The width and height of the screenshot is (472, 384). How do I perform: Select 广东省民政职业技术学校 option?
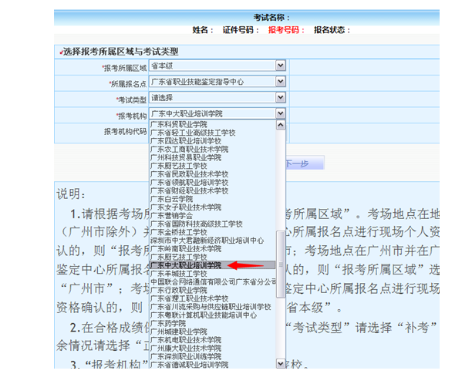(x=190, y=174)
